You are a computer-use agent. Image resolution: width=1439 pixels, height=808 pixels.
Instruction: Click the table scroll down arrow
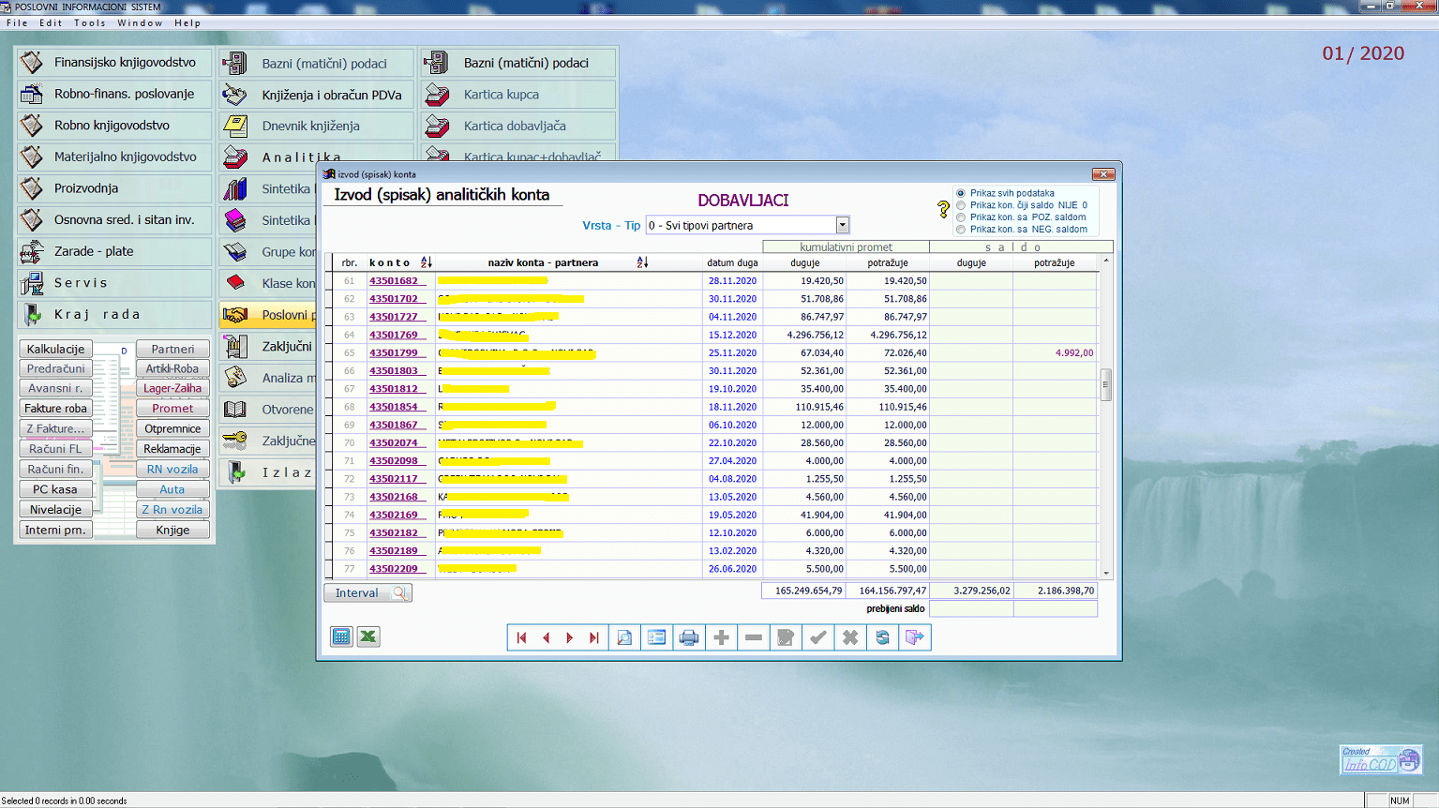pyautogui.click(x=1106, y=573)
